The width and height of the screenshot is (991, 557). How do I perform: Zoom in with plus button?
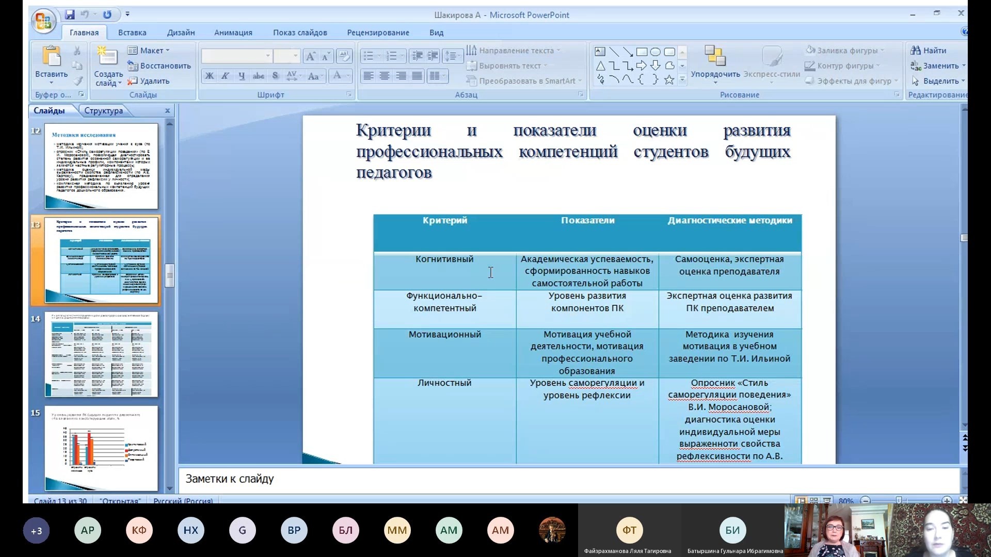[947, 500]
